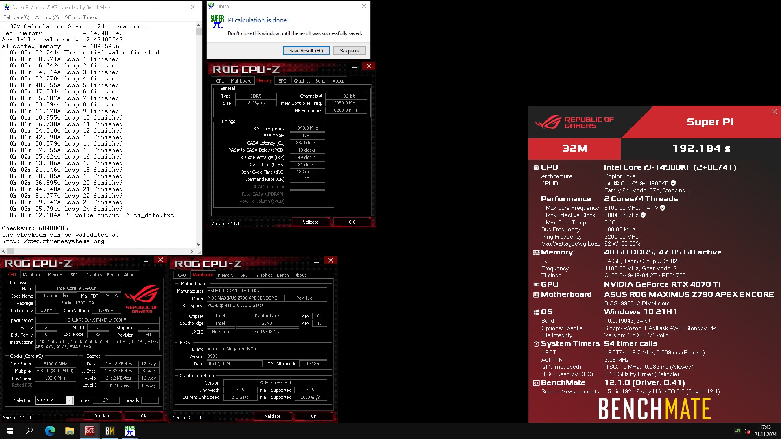Click Validate in CPU tab CPU-Z window
This screenshot has width=781, height=439.
(103, 416)
